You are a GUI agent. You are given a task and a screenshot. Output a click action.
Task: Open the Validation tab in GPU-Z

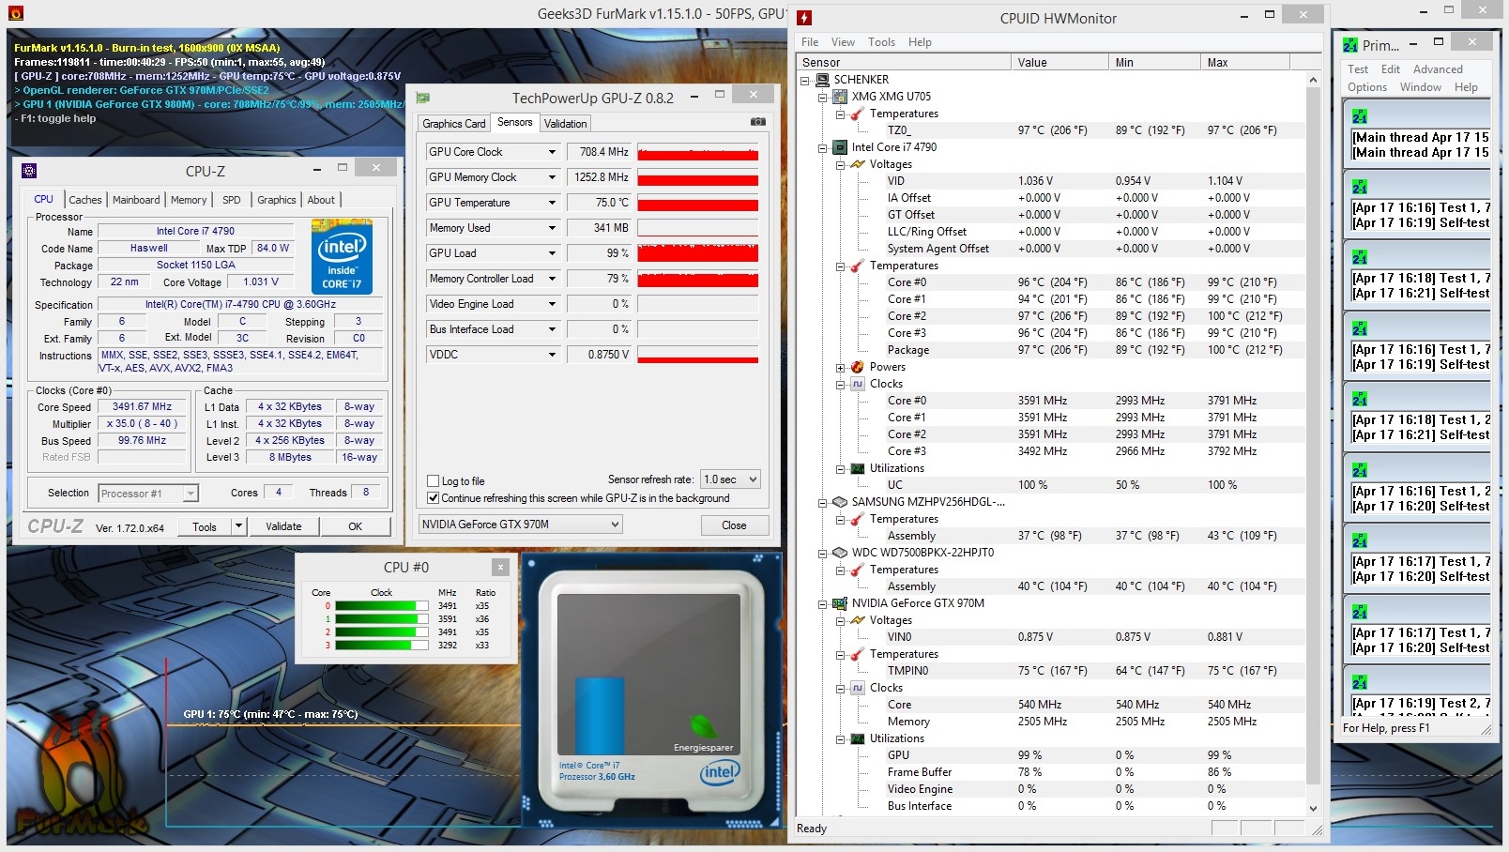coord(566,124)
